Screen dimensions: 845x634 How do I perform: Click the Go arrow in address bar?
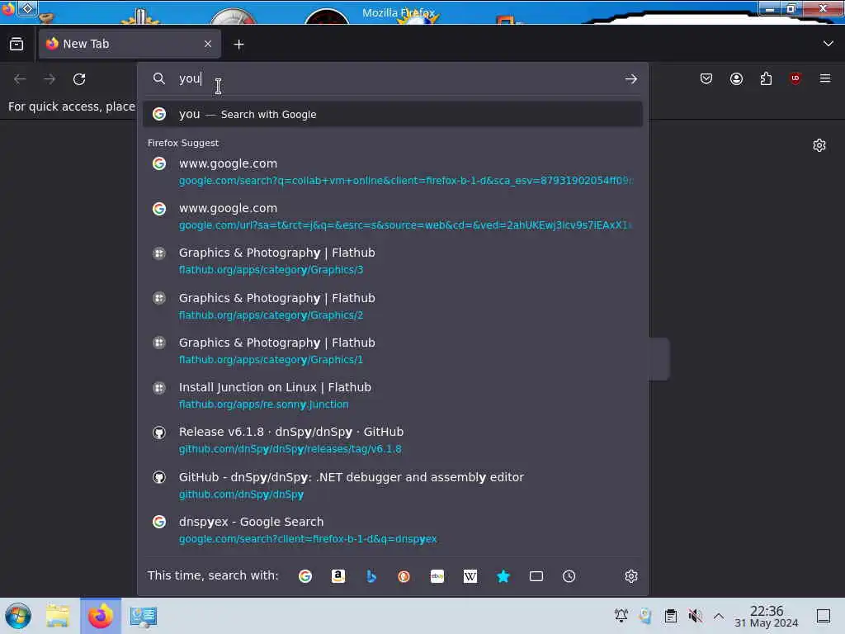tap(631, 79)
